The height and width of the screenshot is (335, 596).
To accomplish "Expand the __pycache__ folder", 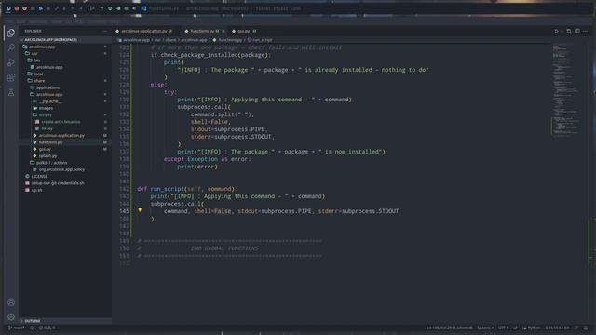I will (66, 101).
